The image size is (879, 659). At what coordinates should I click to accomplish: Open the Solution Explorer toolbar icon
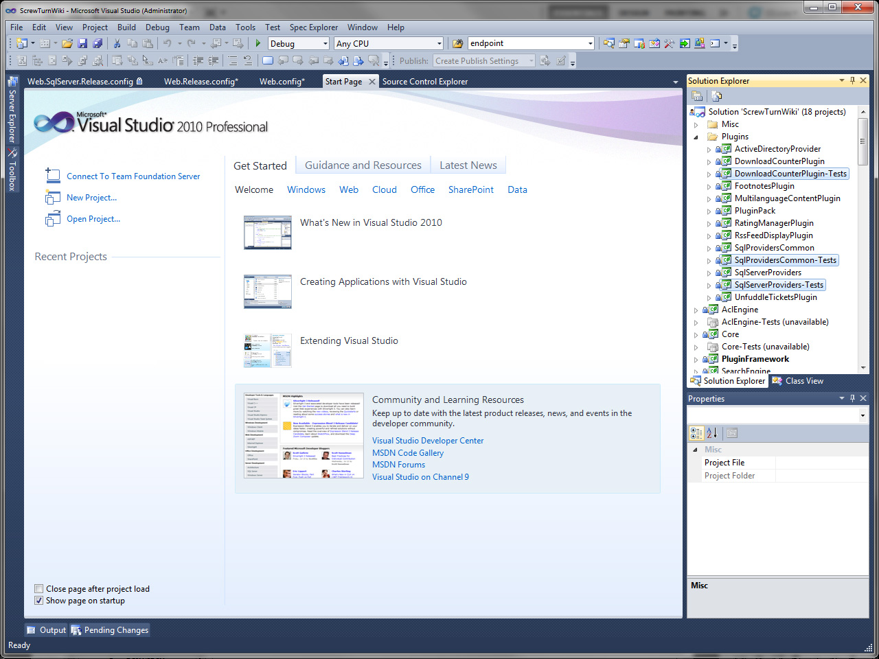609,43
